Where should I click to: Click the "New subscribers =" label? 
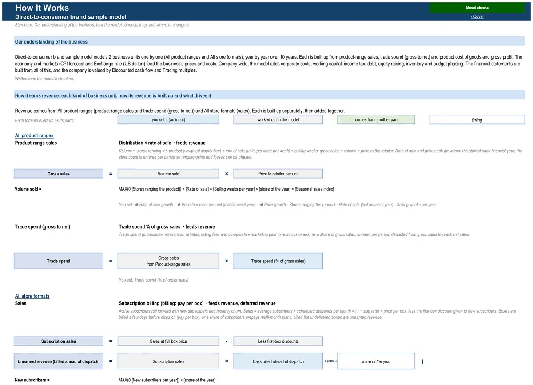coord(32,380)
